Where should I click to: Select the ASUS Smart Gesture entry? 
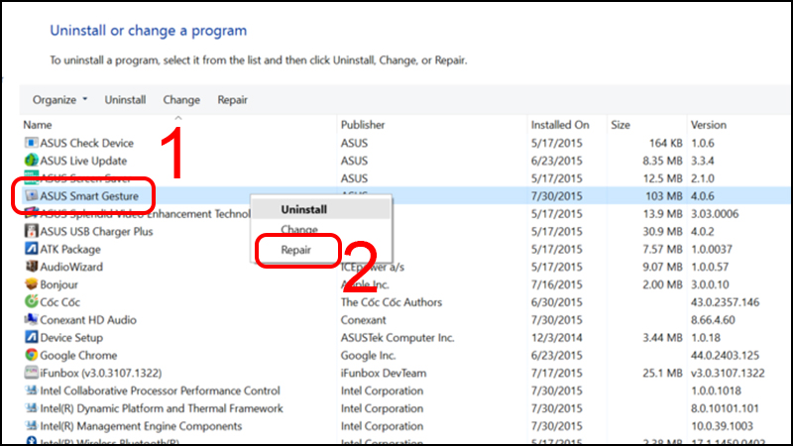(x=89, y=196)
